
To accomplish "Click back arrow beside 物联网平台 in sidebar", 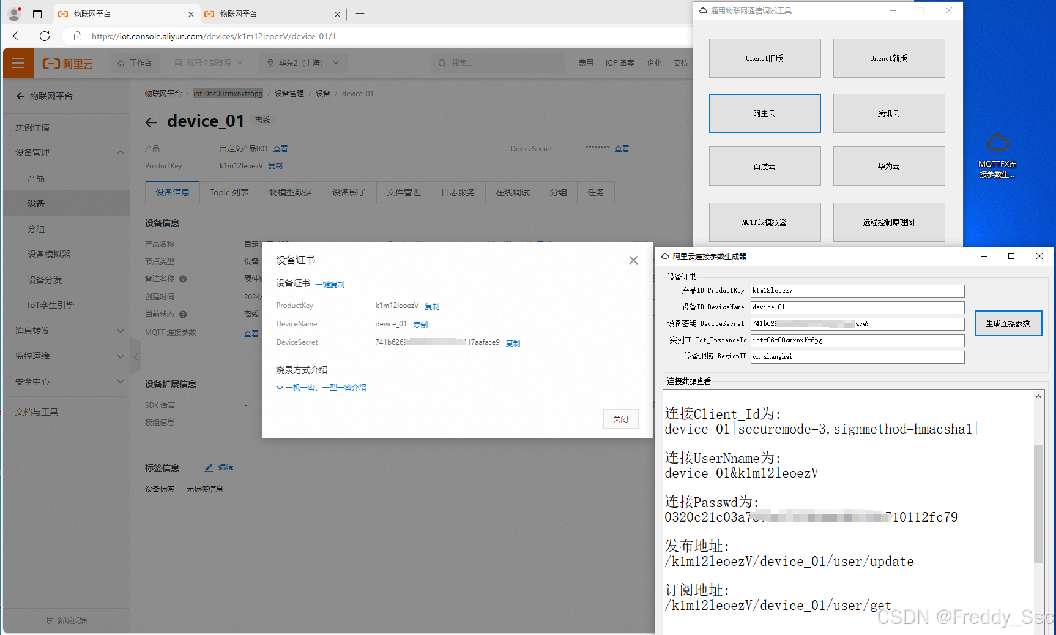I will point(20,96).
